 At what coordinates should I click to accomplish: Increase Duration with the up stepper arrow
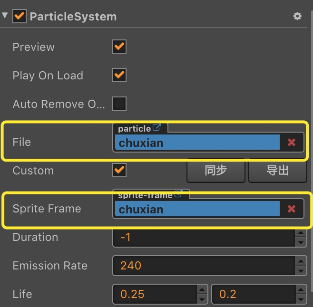point(300,233)
